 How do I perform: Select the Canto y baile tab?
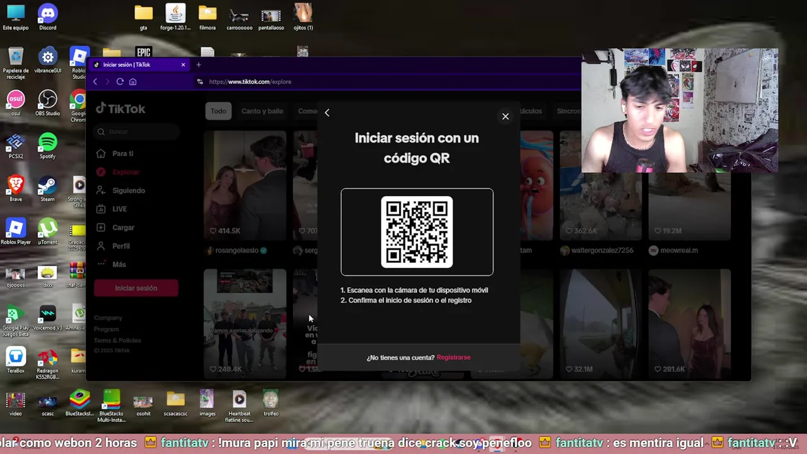tap(262, 111)
